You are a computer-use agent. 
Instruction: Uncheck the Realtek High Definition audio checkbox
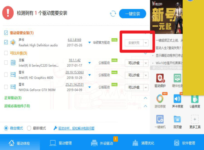point(6,42)
